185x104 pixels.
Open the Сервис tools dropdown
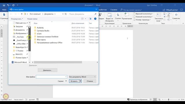(62, 81)
